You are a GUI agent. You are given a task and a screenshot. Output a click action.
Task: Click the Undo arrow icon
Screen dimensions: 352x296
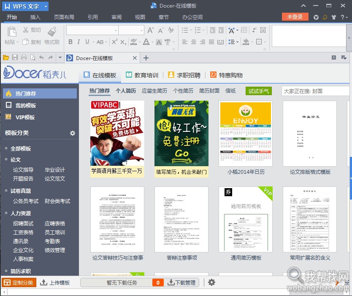41,58
